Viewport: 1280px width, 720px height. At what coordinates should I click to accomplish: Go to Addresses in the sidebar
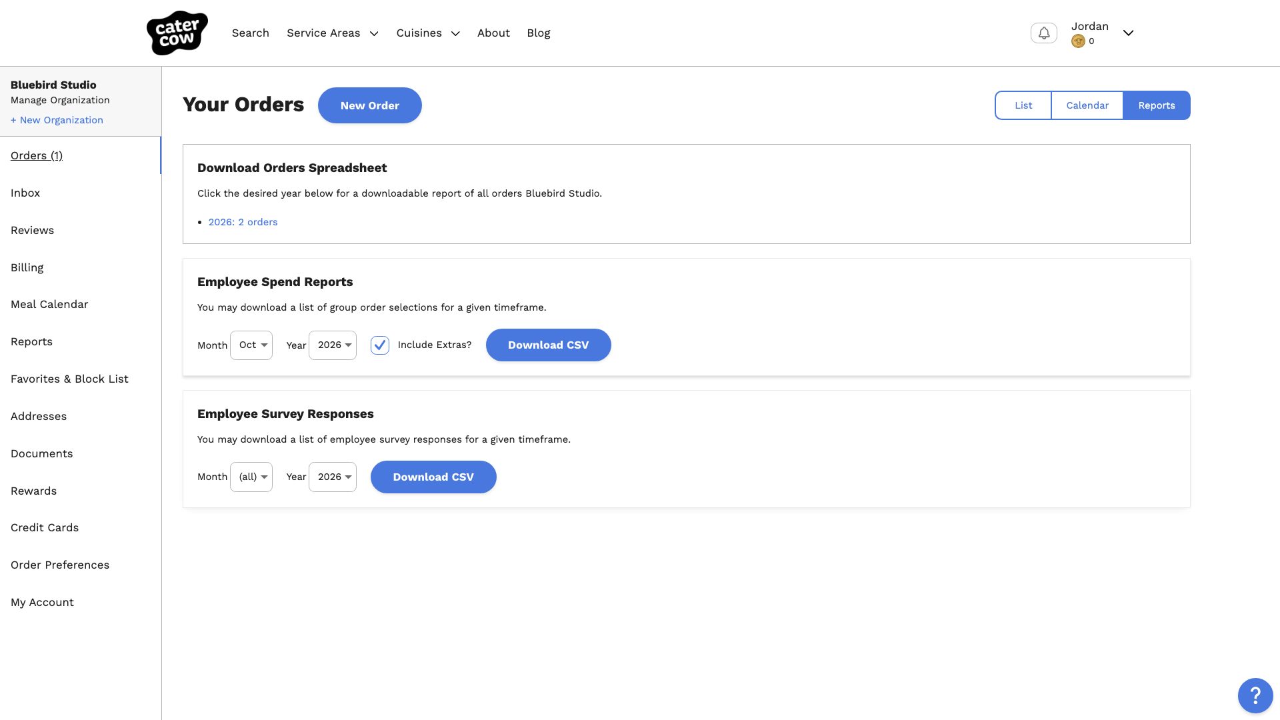[x=39, y=416]
